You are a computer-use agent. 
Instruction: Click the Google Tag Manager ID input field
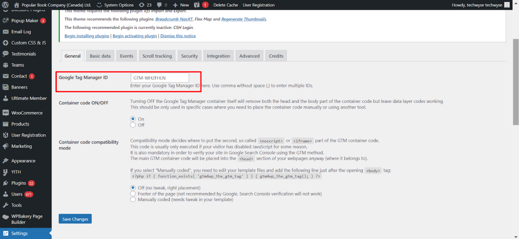(160, 78)
